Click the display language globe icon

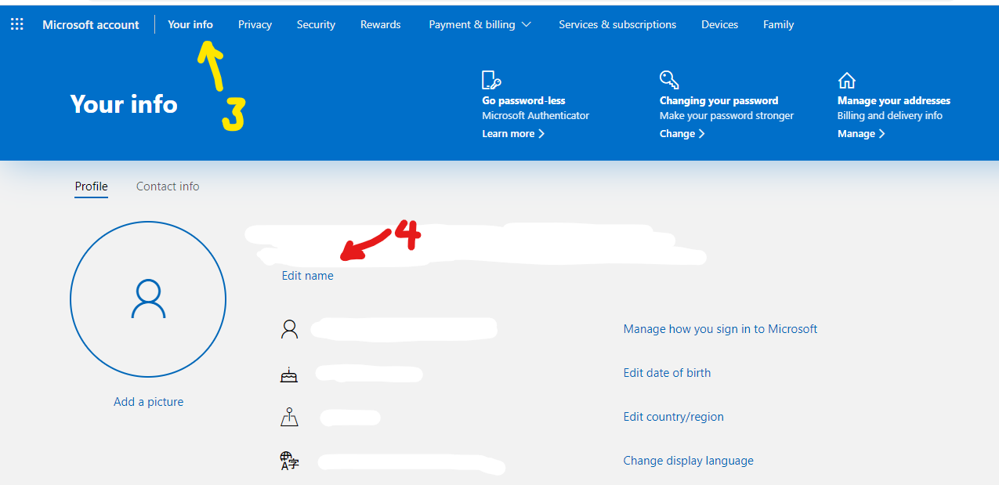pos(289,461)
